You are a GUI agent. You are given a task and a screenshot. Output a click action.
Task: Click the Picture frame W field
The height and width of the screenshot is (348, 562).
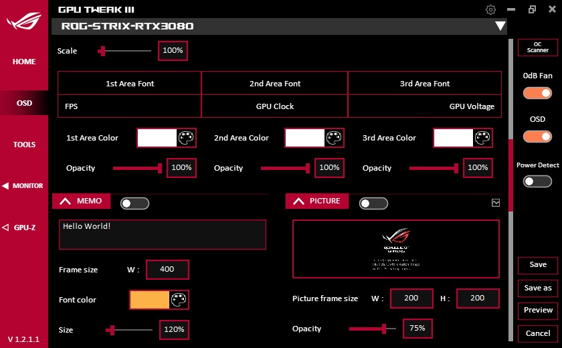(x=411, y=298)
